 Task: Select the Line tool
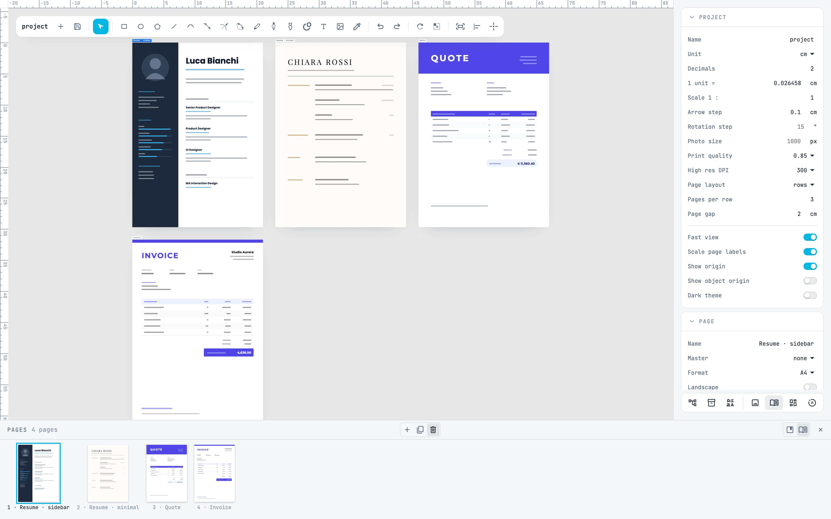click(x=174, y=26)
